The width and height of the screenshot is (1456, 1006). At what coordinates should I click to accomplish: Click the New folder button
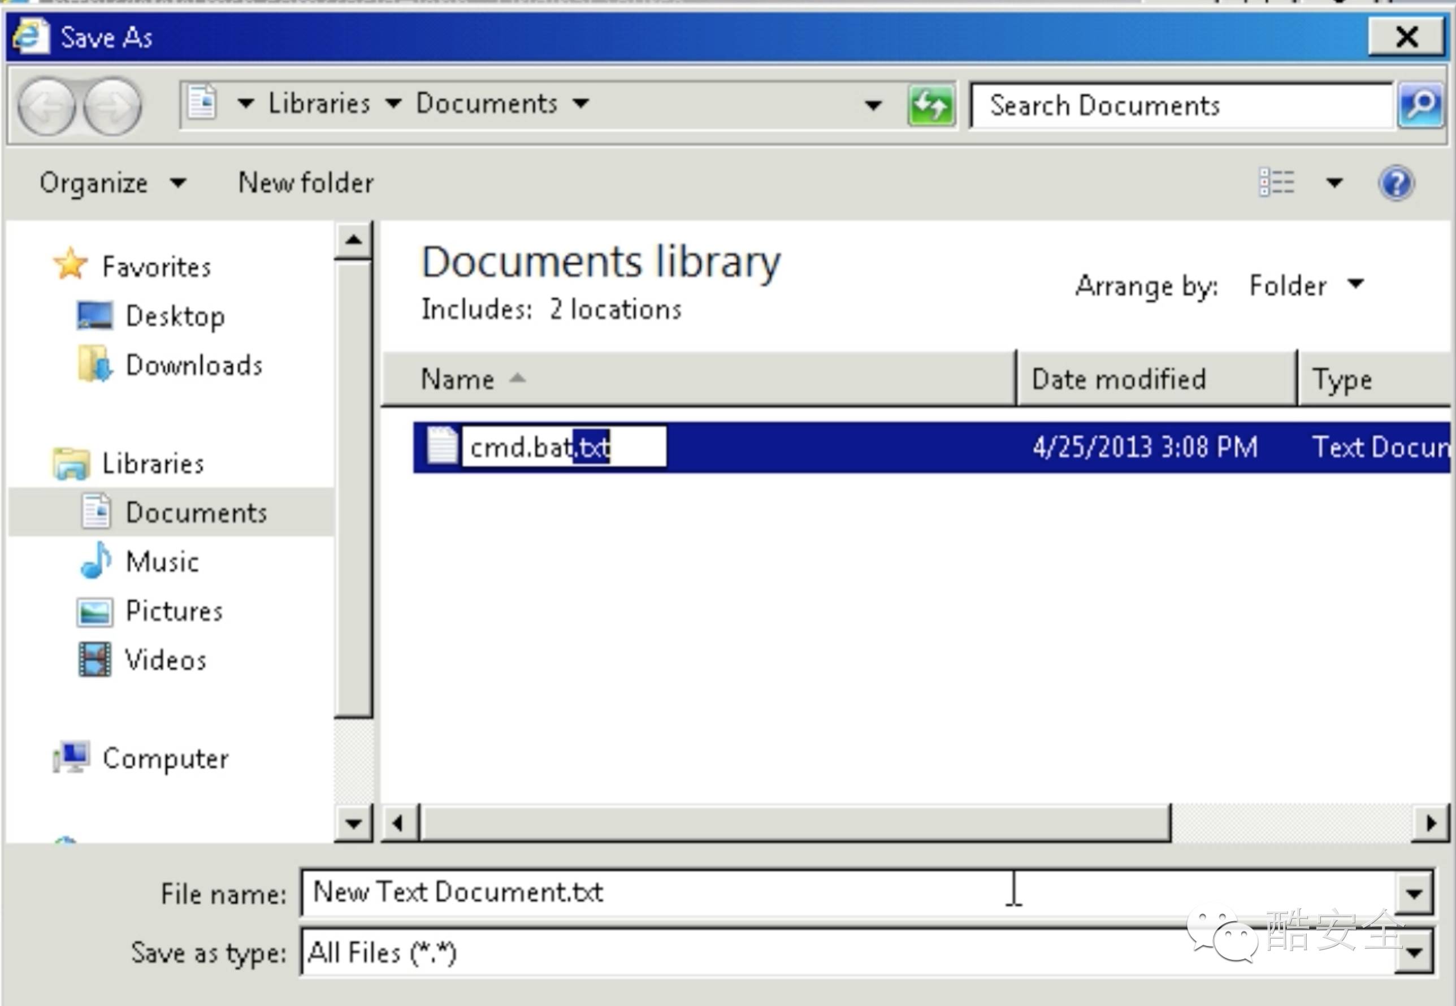pyautogui.click(x=306, y=184)
